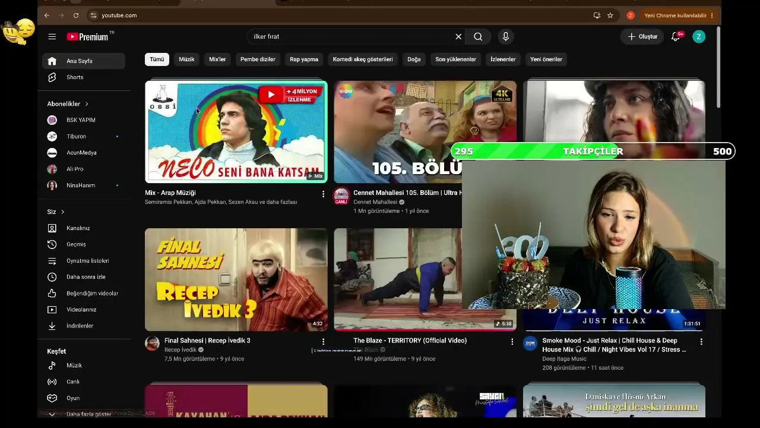760x428 pixels.
Task: Open the Tiburon subscription channel
Action: [84, 137]
